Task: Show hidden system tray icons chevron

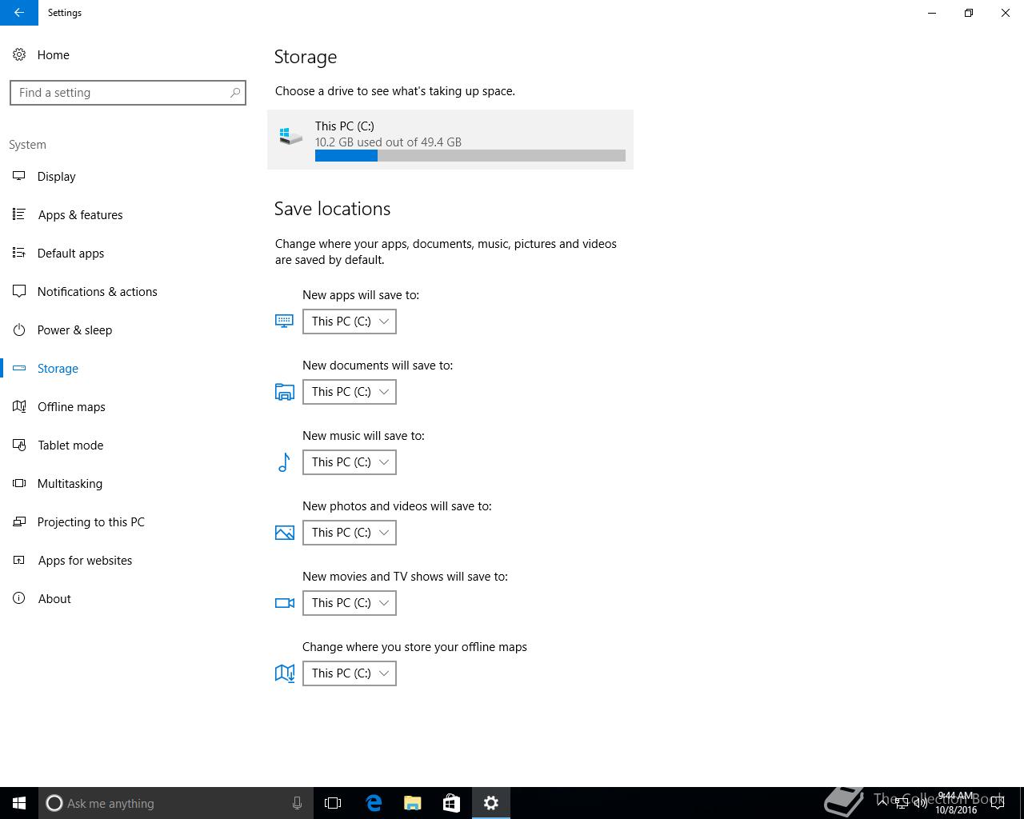Action: pos(882,803)
